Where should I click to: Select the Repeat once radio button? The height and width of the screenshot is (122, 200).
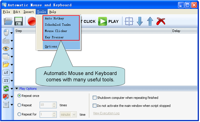click(x=19, y=96)
